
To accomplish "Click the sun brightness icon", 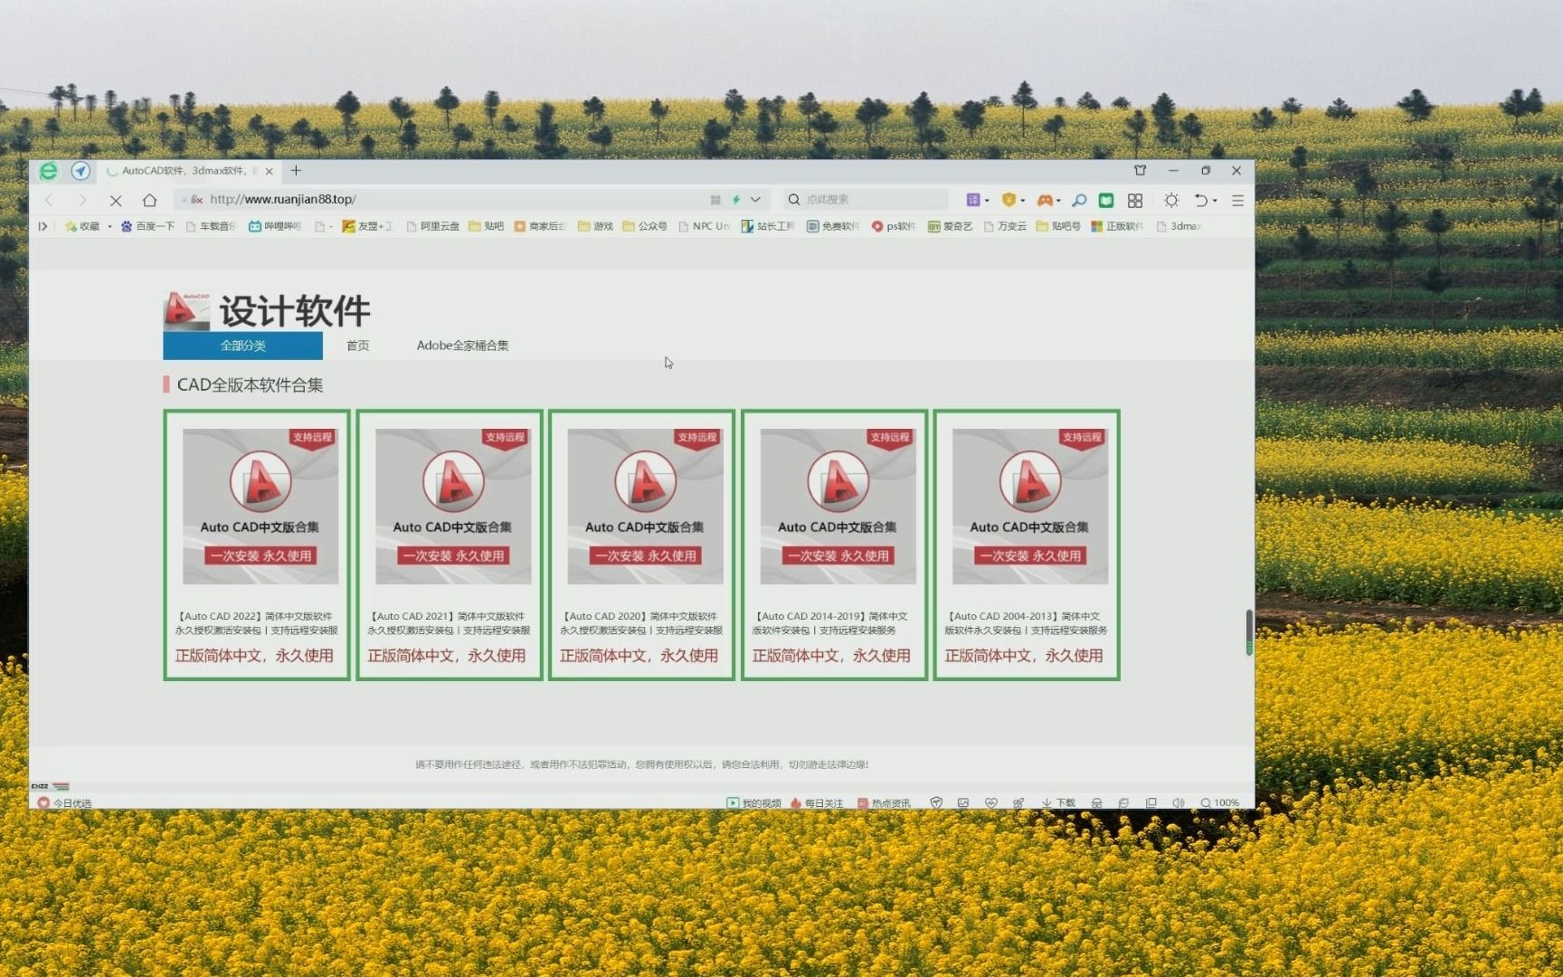I will (1172, 200).
